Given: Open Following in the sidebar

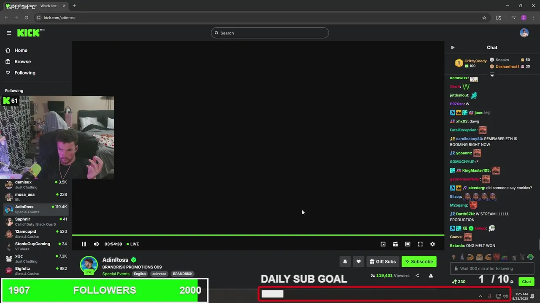Looking at the screenshot, I should tap(24, 73).
